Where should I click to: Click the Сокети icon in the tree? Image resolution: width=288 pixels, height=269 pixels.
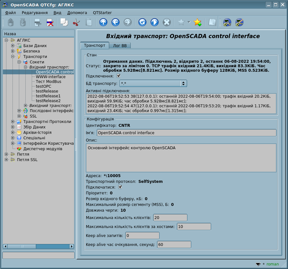tap(26, 62)
